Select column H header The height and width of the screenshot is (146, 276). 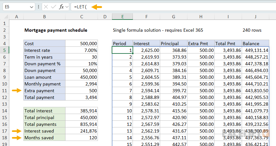(201, 17)
